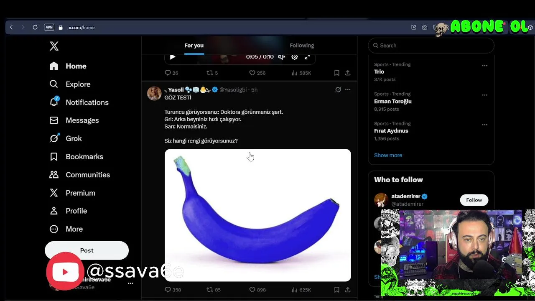Open account menu dots near profile
The height and width of the screenshot is (301, 535).
[130, 283]
